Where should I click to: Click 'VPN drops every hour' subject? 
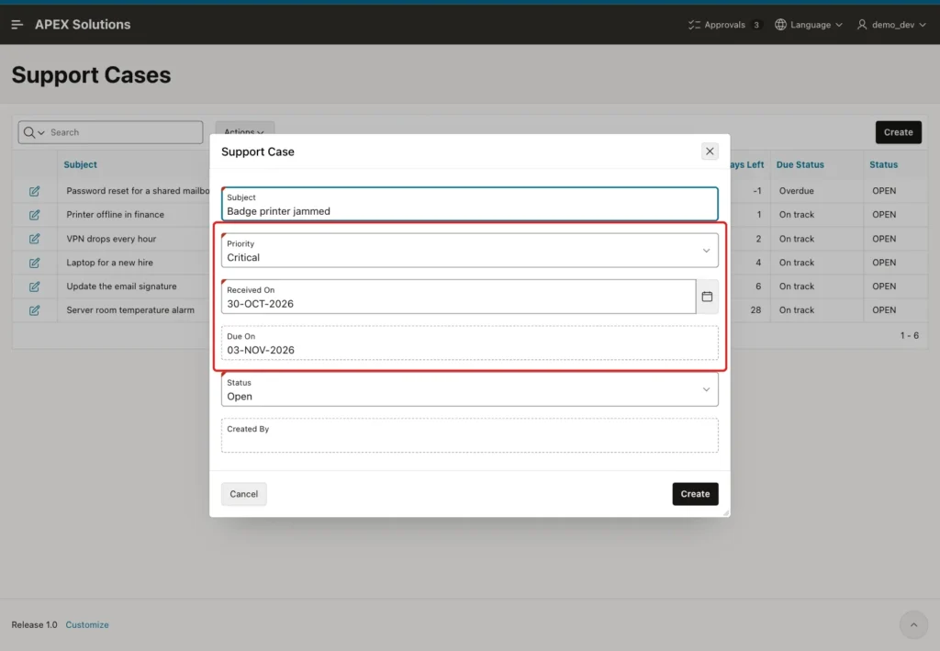click(x=111, y=239)
